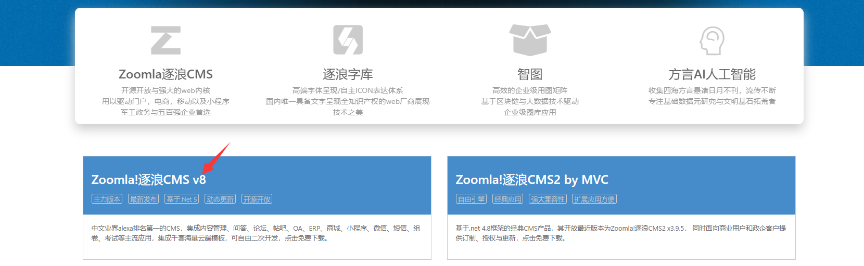Click text '企业级图库应用'

point(530,112)
